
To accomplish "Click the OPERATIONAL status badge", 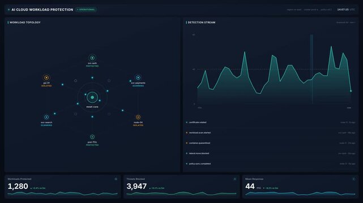I will [x=86, y=10].
